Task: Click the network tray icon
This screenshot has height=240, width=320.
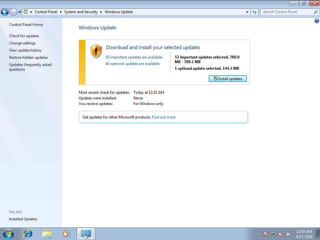Action: point(273,234)
